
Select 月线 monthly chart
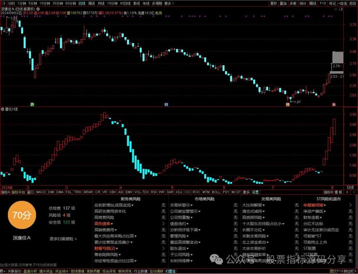tap(101, 3)
